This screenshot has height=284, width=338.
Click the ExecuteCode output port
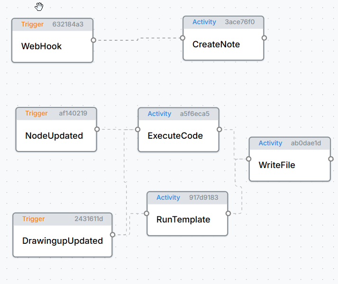tap(219, 129)
